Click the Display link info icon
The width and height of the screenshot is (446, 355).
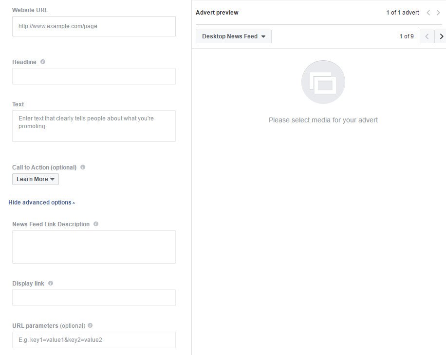(51, 283)
